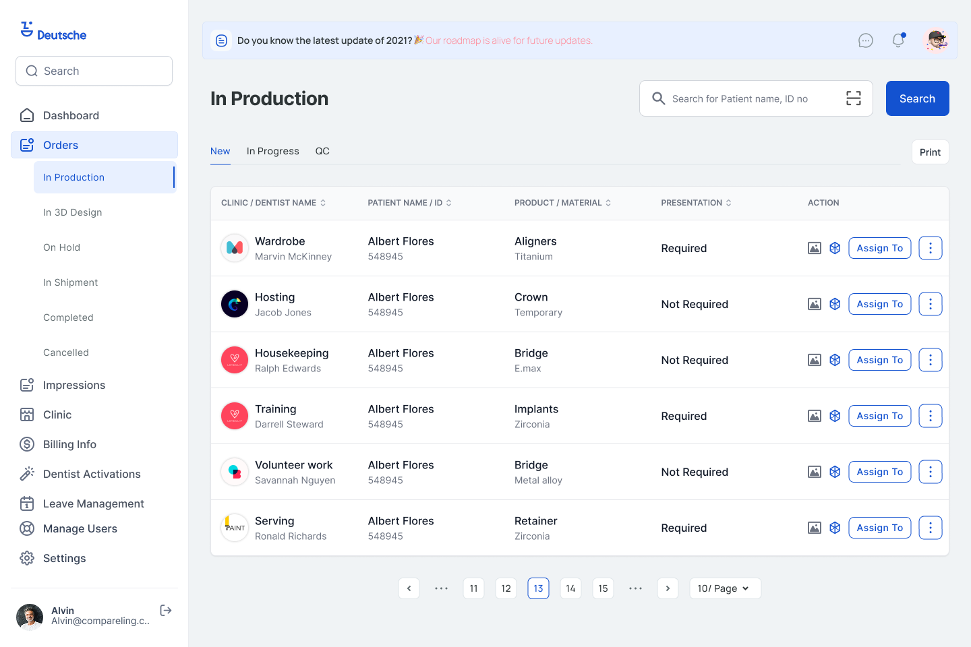This screenshot has width=971, height=647.
Task: Open more options menu for Volunteer work row
Action: 931,472
